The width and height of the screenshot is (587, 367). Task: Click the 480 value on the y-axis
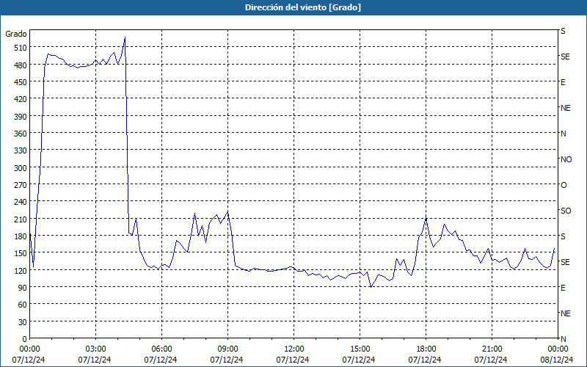[x=21, y=65]
